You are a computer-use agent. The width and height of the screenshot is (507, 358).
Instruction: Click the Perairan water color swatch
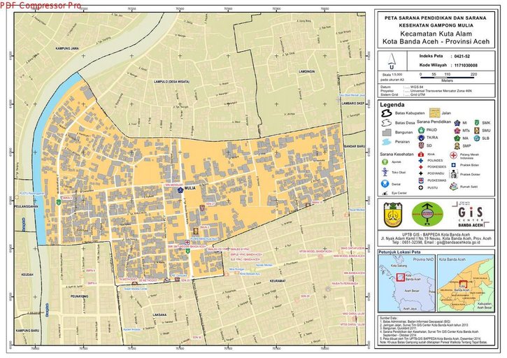pos(386,142)
